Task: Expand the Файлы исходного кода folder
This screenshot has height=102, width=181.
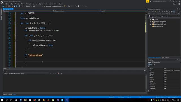Action: 151,25
